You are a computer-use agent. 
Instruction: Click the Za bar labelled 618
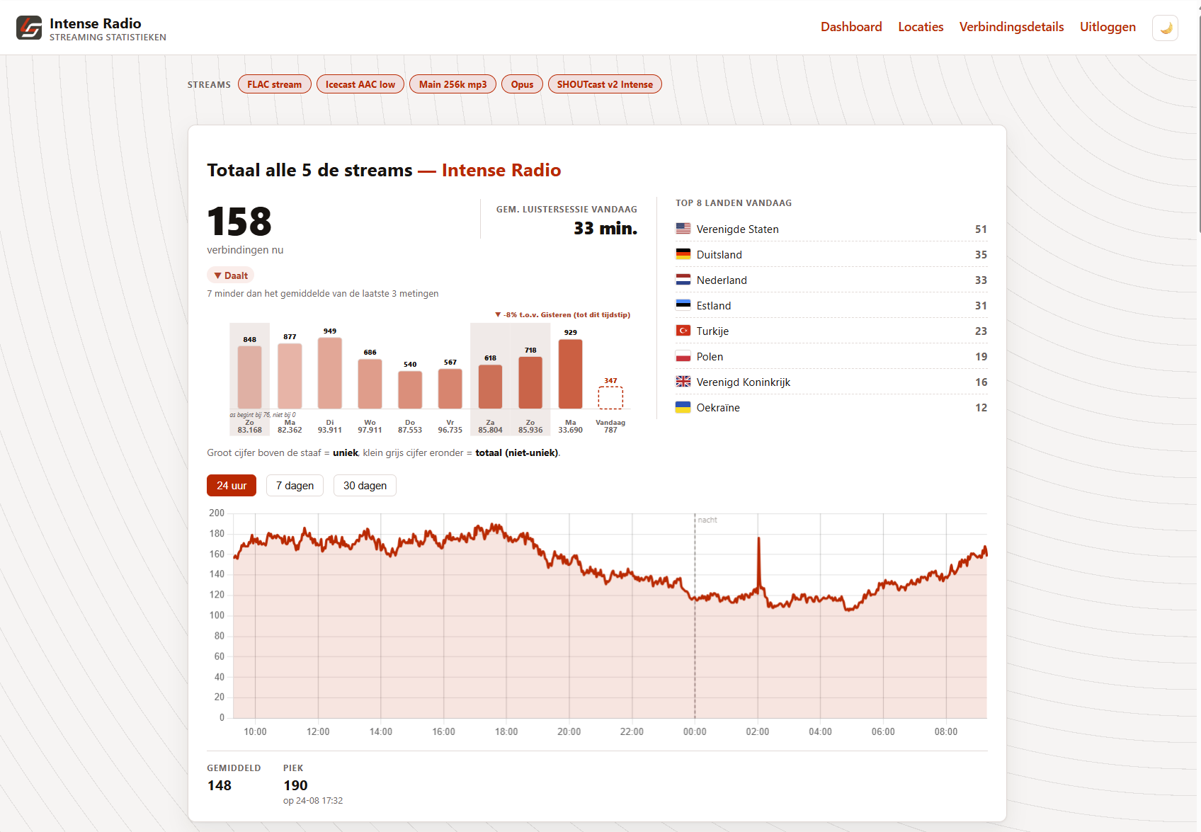coord(490,387)
